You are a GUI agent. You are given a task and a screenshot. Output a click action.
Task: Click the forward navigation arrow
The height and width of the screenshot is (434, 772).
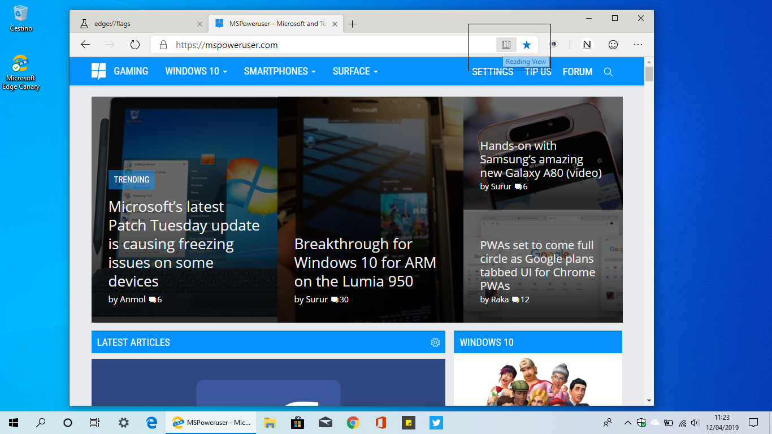110,45
